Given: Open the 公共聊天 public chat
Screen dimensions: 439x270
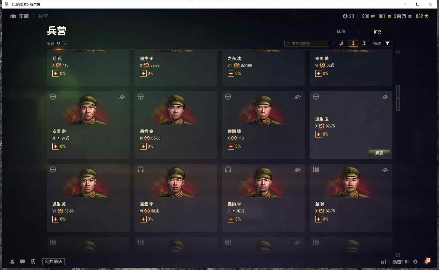Looking at the screenshot, I should [53, 261].
